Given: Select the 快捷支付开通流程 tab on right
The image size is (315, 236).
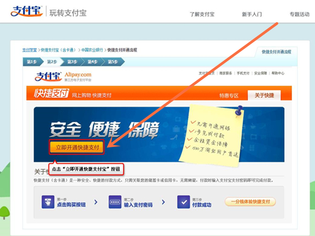Looking at the screenshot, I should pos(276,52).
